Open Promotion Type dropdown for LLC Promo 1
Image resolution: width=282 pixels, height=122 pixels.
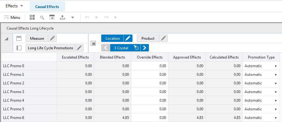276,75
